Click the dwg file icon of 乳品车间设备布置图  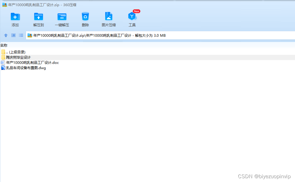pos(3,68)
